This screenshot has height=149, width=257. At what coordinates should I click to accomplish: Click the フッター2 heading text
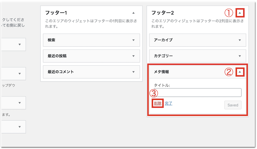(162, 13)
